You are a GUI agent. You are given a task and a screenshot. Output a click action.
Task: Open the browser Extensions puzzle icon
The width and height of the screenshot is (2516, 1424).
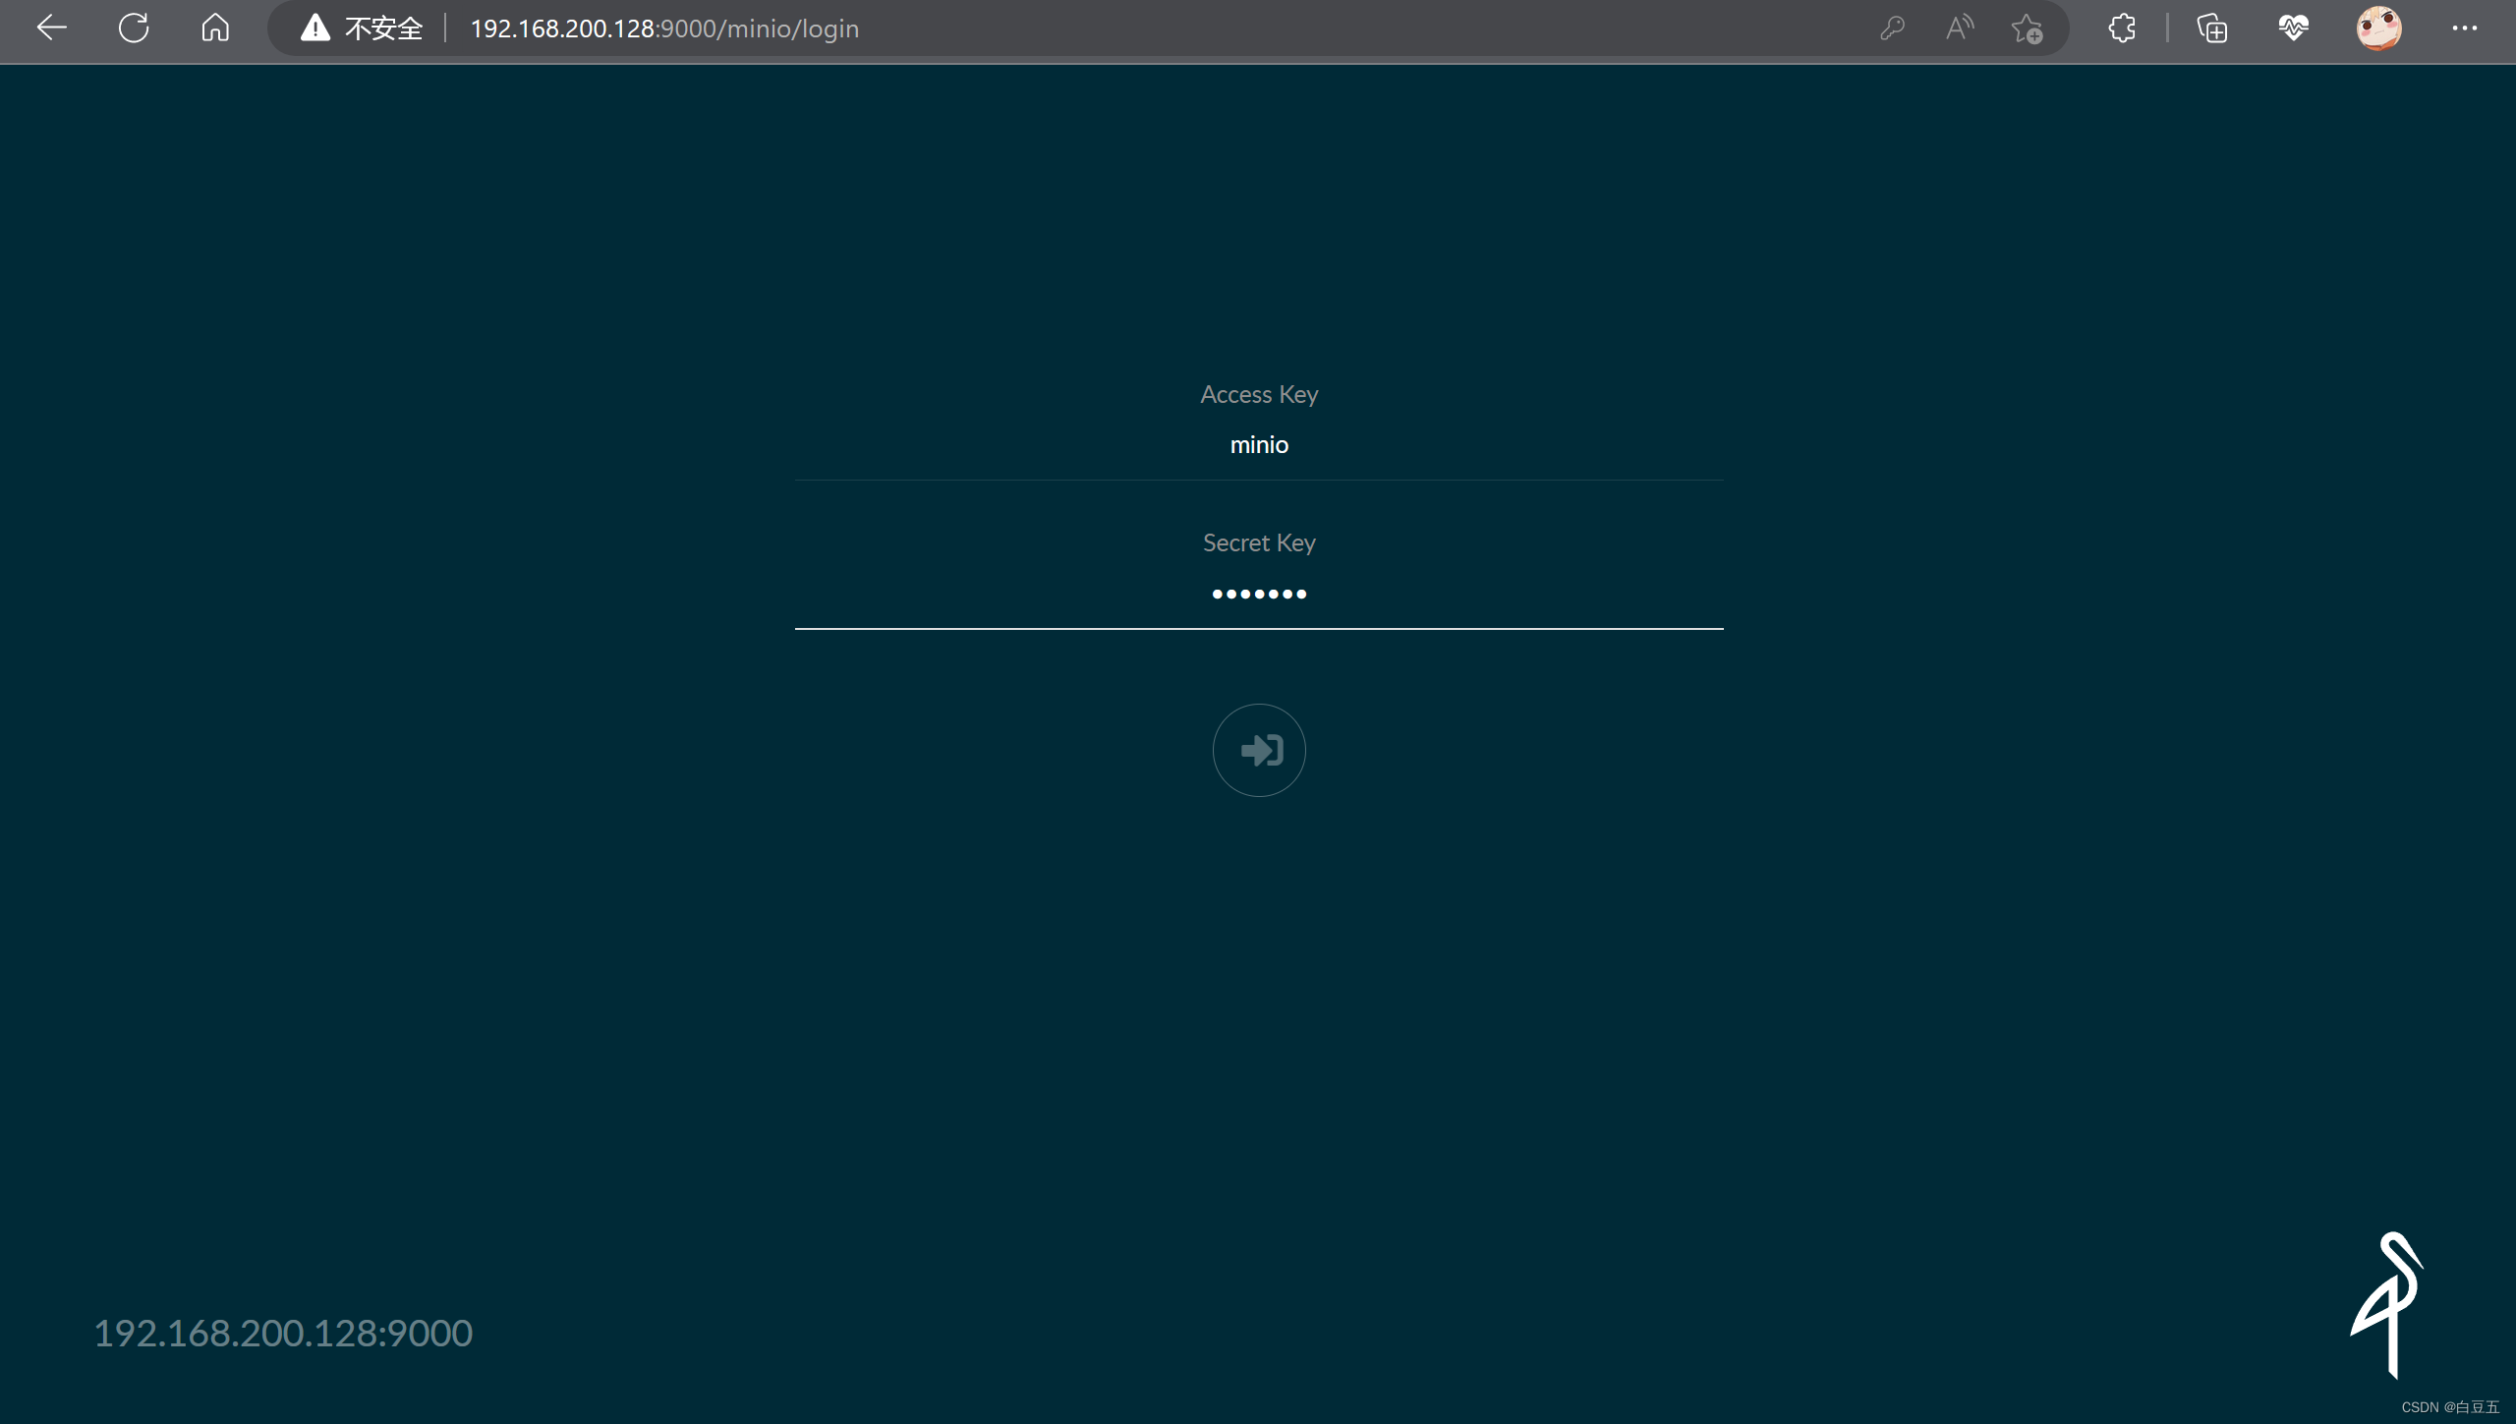(2122, 28)
